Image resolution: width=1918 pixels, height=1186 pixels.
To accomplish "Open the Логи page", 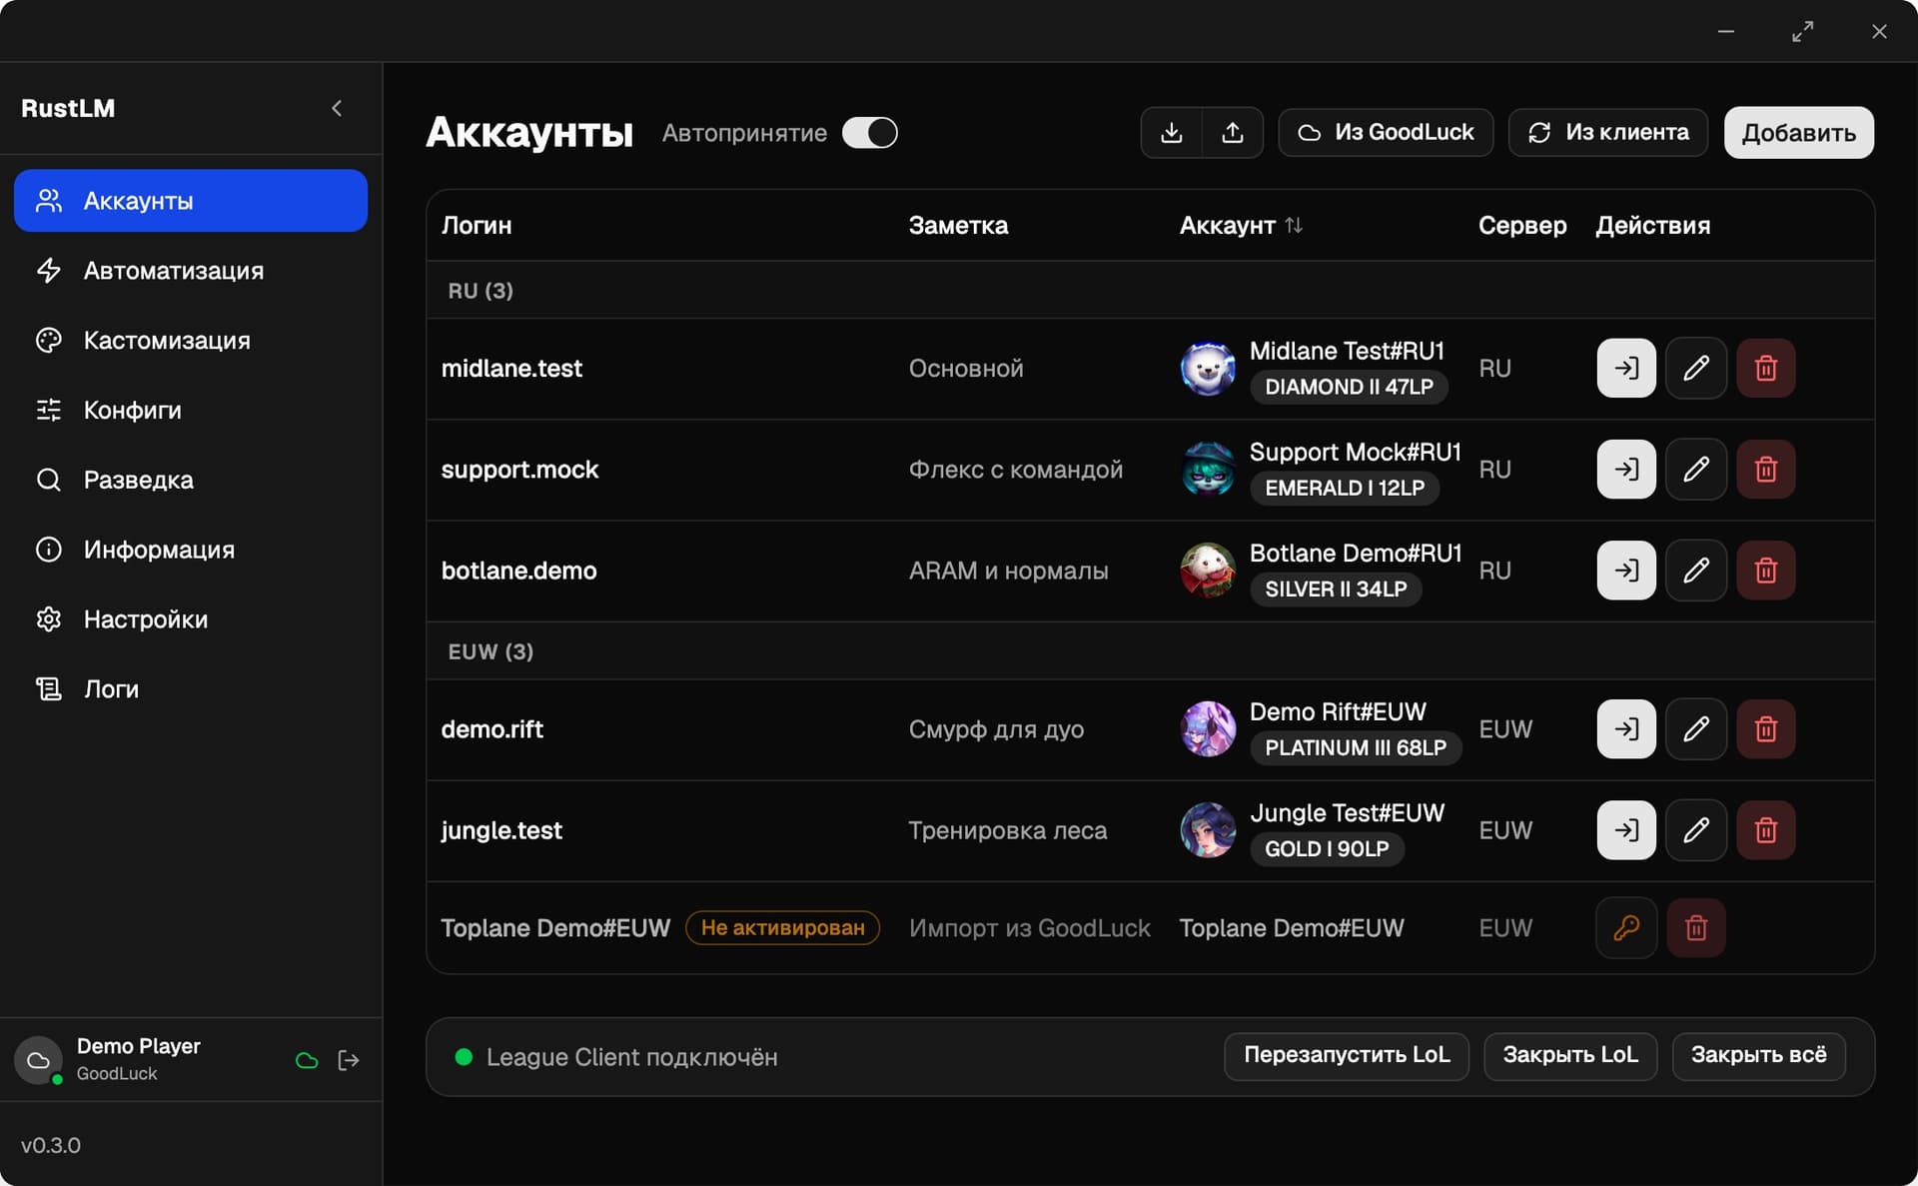I will (x=191, y=689).
